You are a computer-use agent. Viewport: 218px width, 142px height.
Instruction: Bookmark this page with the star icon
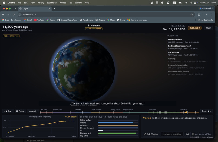coord(191,14)
